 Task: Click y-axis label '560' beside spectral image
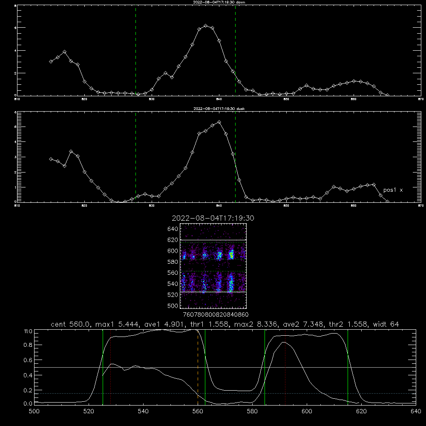(x=173, y=273)
